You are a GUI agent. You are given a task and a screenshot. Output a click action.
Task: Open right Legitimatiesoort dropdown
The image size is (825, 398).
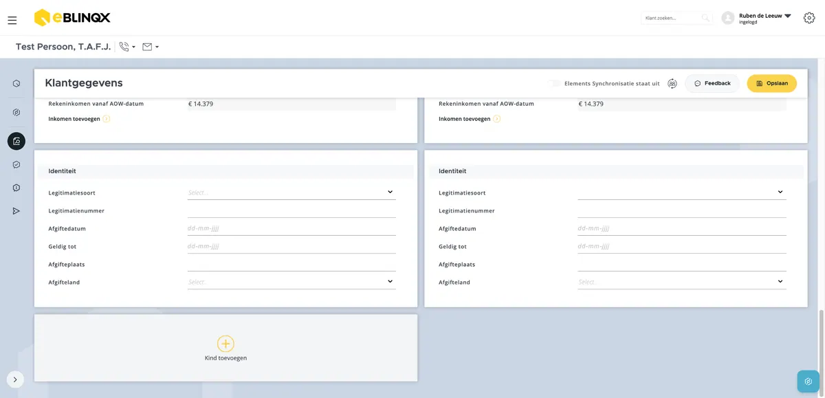(x=682, y=192)
